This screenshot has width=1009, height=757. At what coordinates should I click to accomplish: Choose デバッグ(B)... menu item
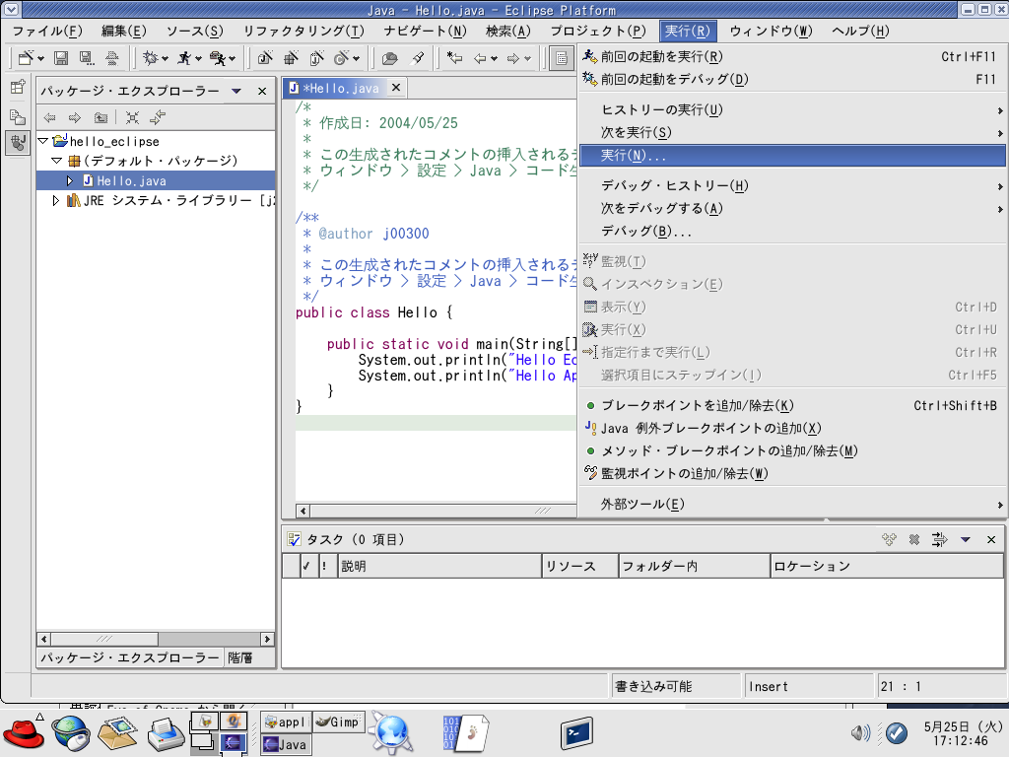pos(792,231)
